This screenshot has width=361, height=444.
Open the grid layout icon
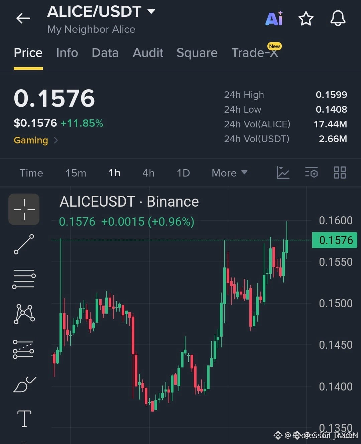click(x=340, y=173)
